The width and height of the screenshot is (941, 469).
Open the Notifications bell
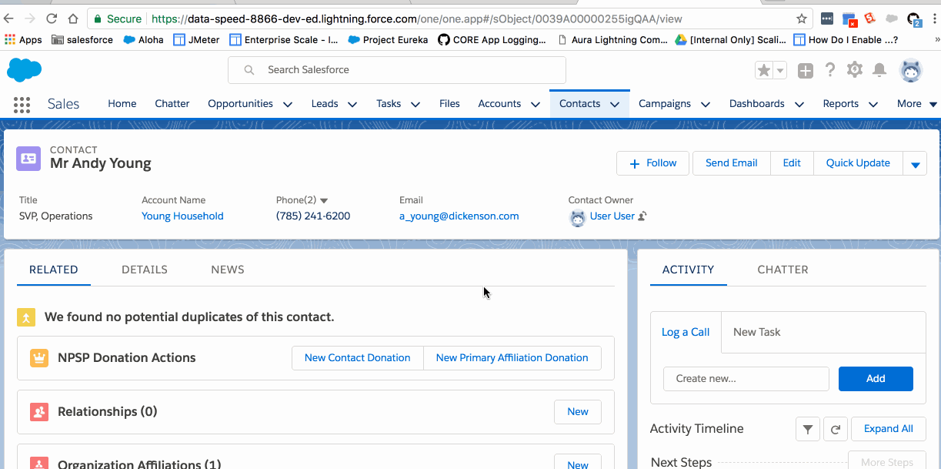[x=879, y=70]
